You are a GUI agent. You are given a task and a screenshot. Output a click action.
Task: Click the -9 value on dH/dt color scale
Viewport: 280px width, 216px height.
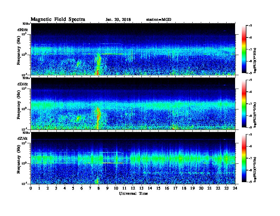pos(250,73)
